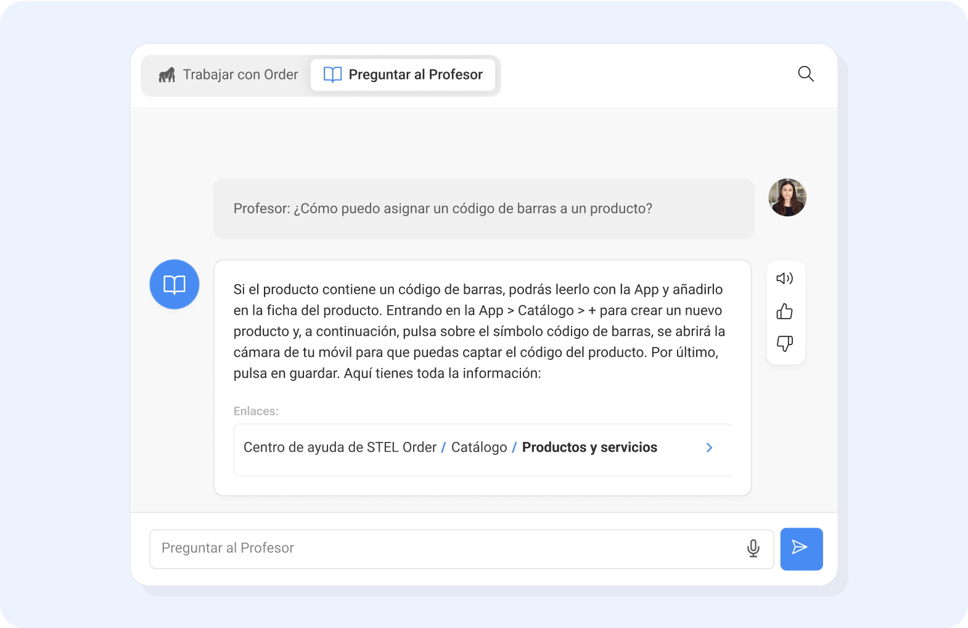This screenshot has height=628, width=968.
Task: Go to the Catálogo breadcrumb link
Action: tap(479, 447)
